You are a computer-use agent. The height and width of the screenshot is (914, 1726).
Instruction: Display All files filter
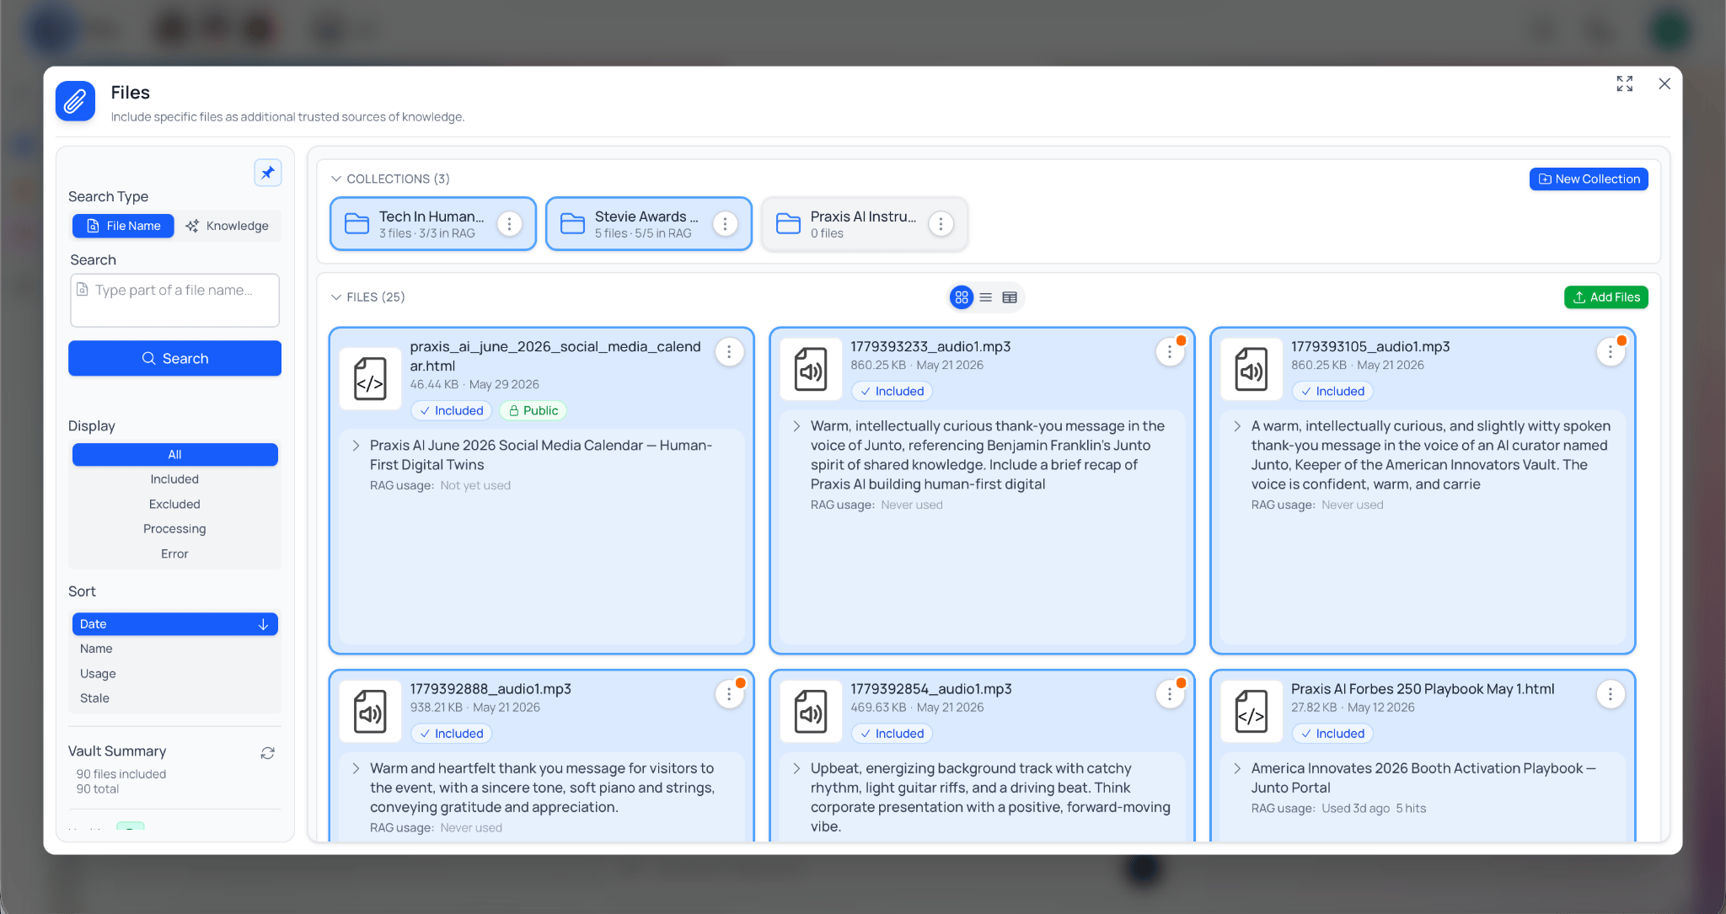(174, 454)
